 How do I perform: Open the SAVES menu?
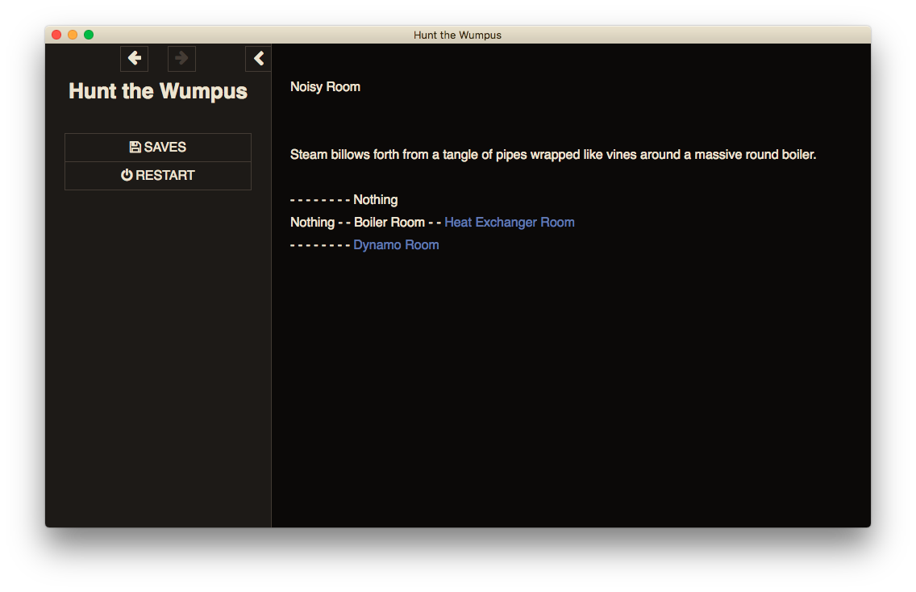coord(158,147)
